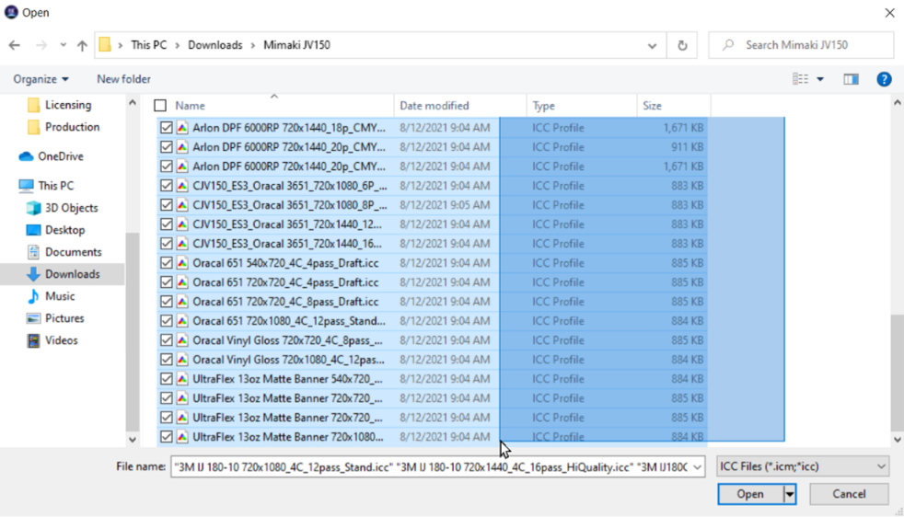
Task: Open OneDrive in the navigation pane
Action: [60, 156]
